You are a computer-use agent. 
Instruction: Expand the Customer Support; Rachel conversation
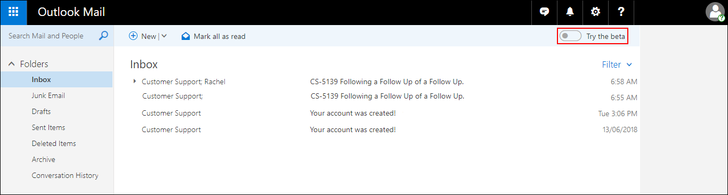pos(135,82)
